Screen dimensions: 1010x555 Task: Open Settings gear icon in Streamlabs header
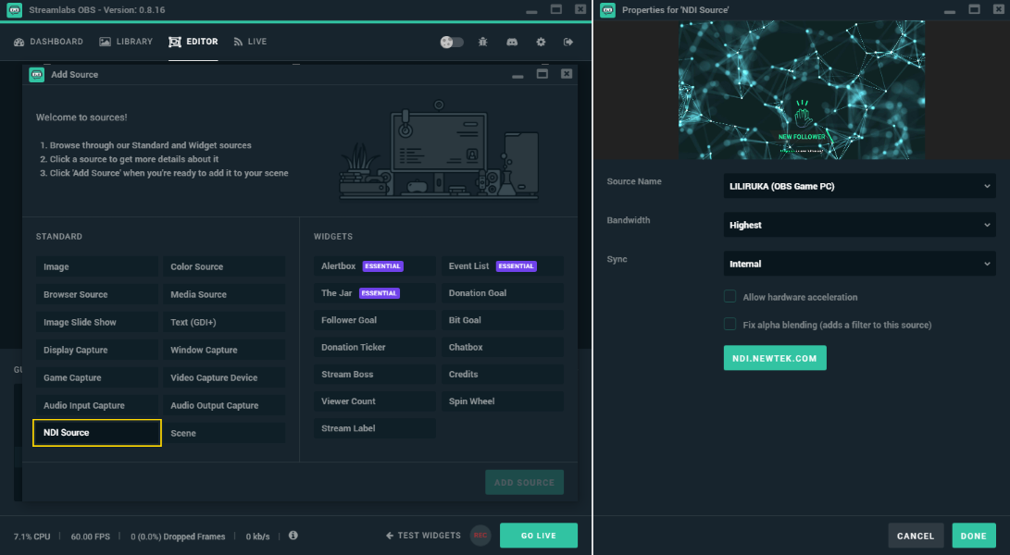point(541,42)
